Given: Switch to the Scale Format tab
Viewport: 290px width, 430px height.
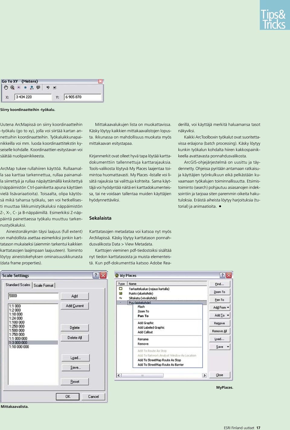Looking at the screenshot, I should (x=43, y=285).
